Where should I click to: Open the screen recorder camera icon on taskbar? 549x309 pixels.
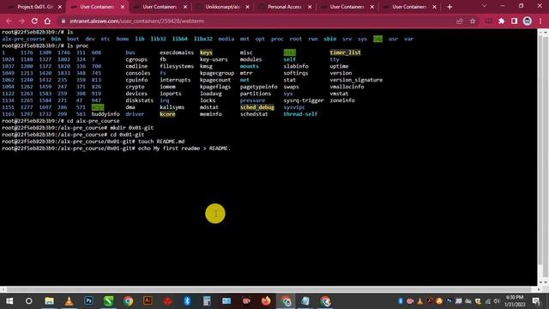(x=246, y=301)
